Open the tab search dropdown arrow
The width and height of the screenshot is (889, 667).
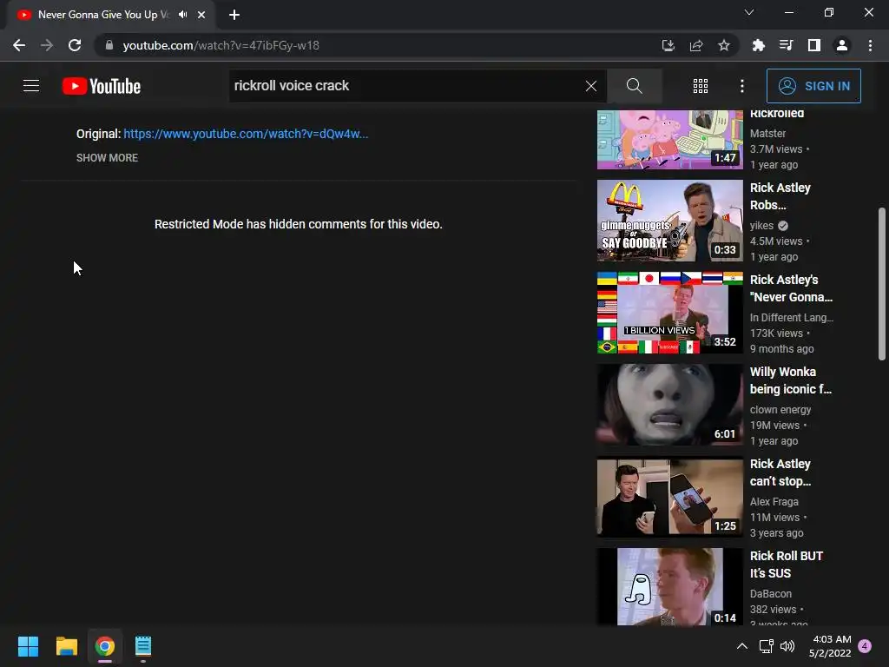749,12
